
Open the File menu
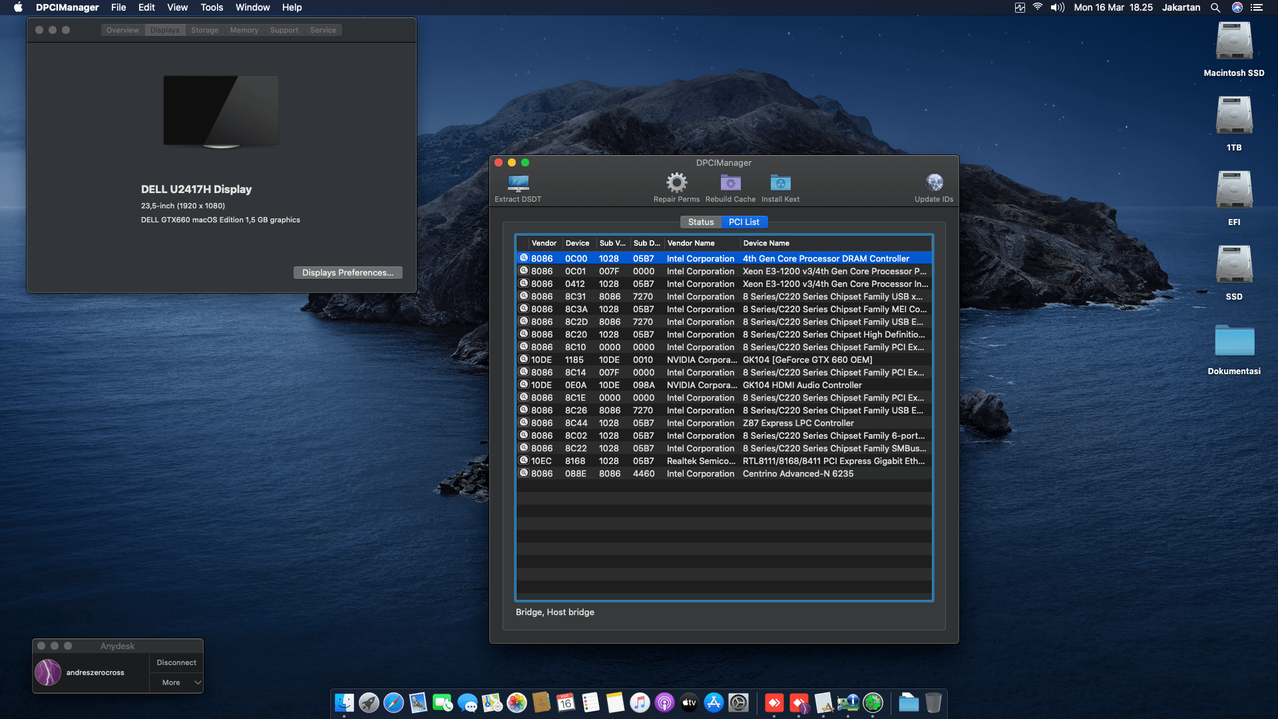[x=118, y=7]
